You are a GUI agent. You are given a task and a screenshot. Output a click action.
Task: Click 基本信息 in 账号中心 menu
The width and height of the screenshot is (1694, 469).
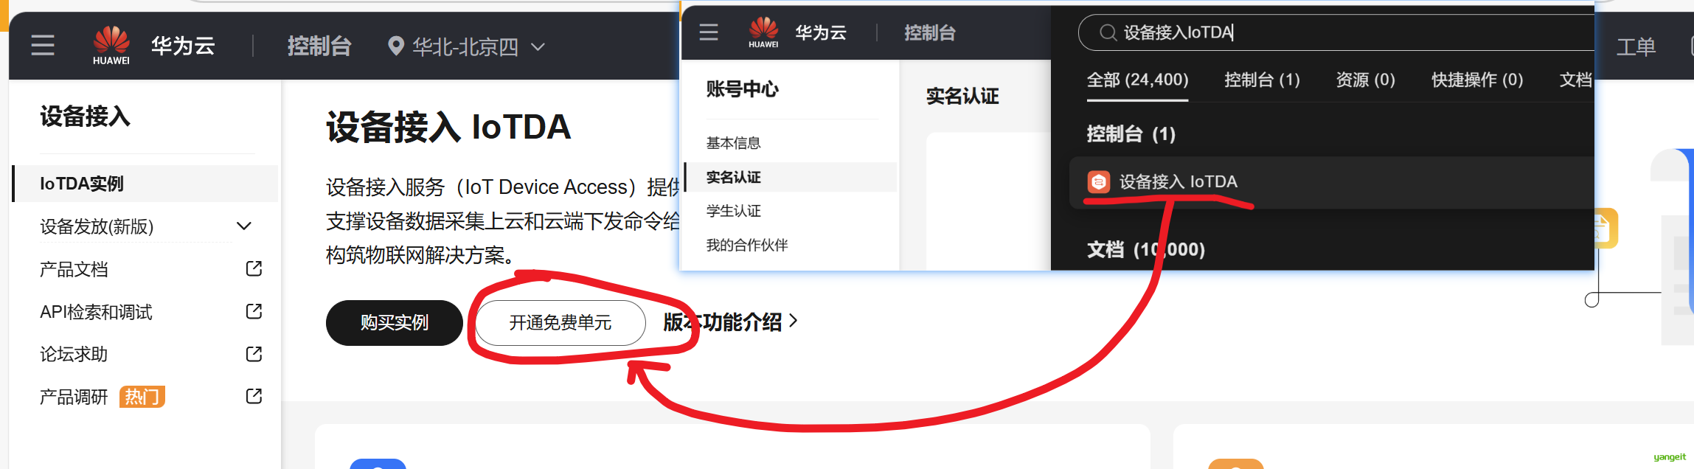[734, 143]
